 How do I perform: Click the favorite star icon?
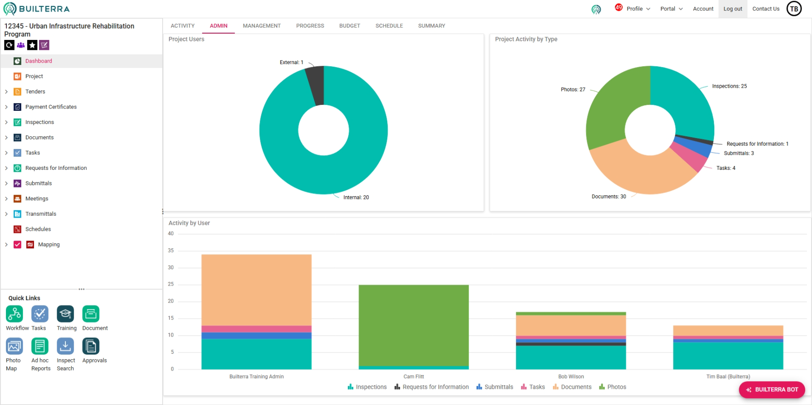coord(32,45)
